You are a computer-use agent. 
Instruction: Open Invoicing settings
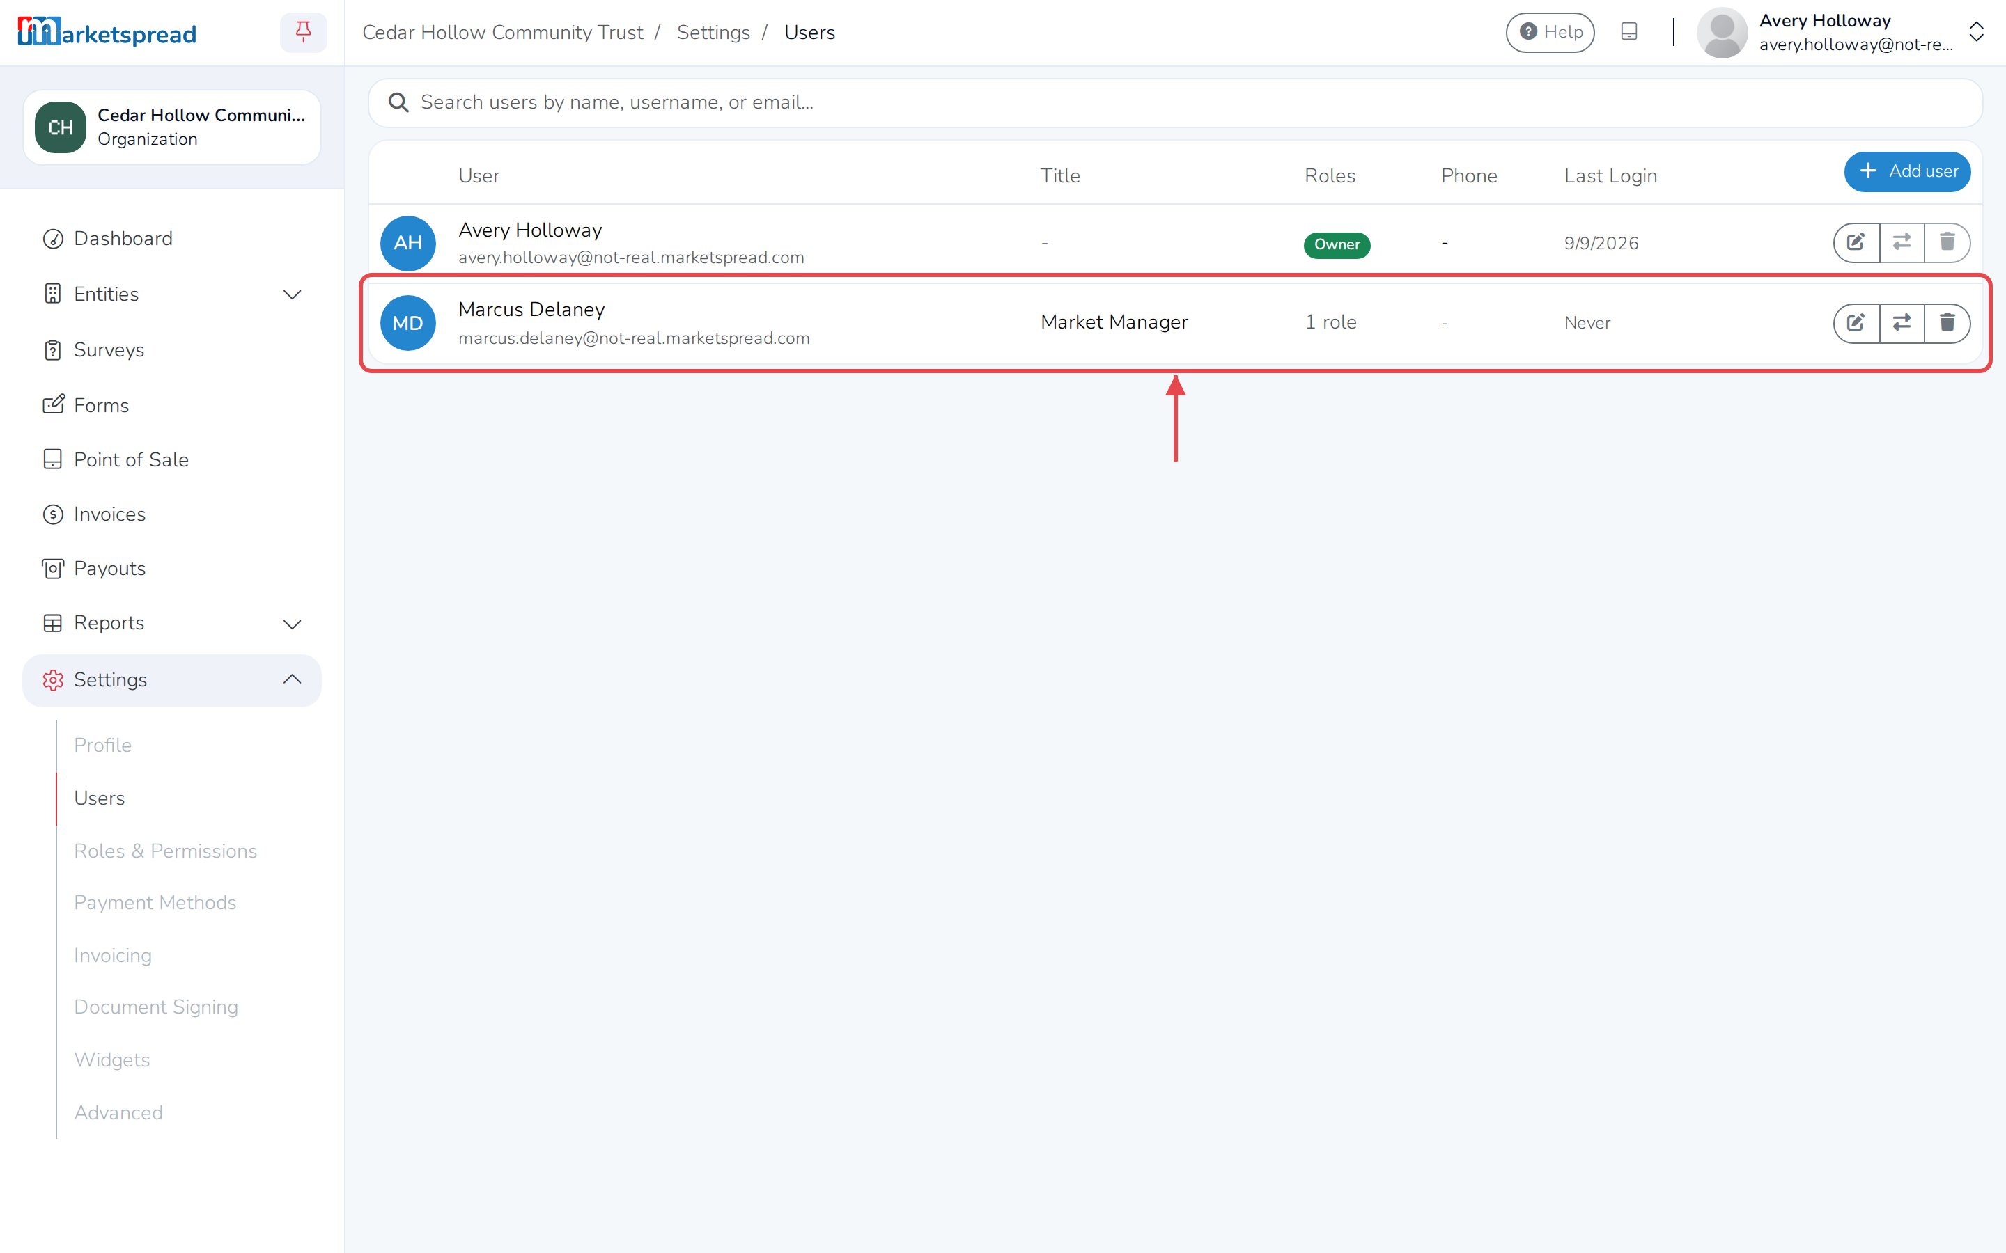tap(113, 956)
